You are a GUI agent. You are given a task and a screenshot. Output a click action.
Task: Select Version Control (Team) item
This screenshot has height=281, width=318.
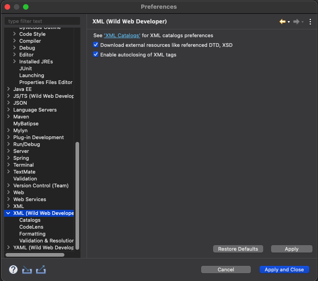point(41,185)
